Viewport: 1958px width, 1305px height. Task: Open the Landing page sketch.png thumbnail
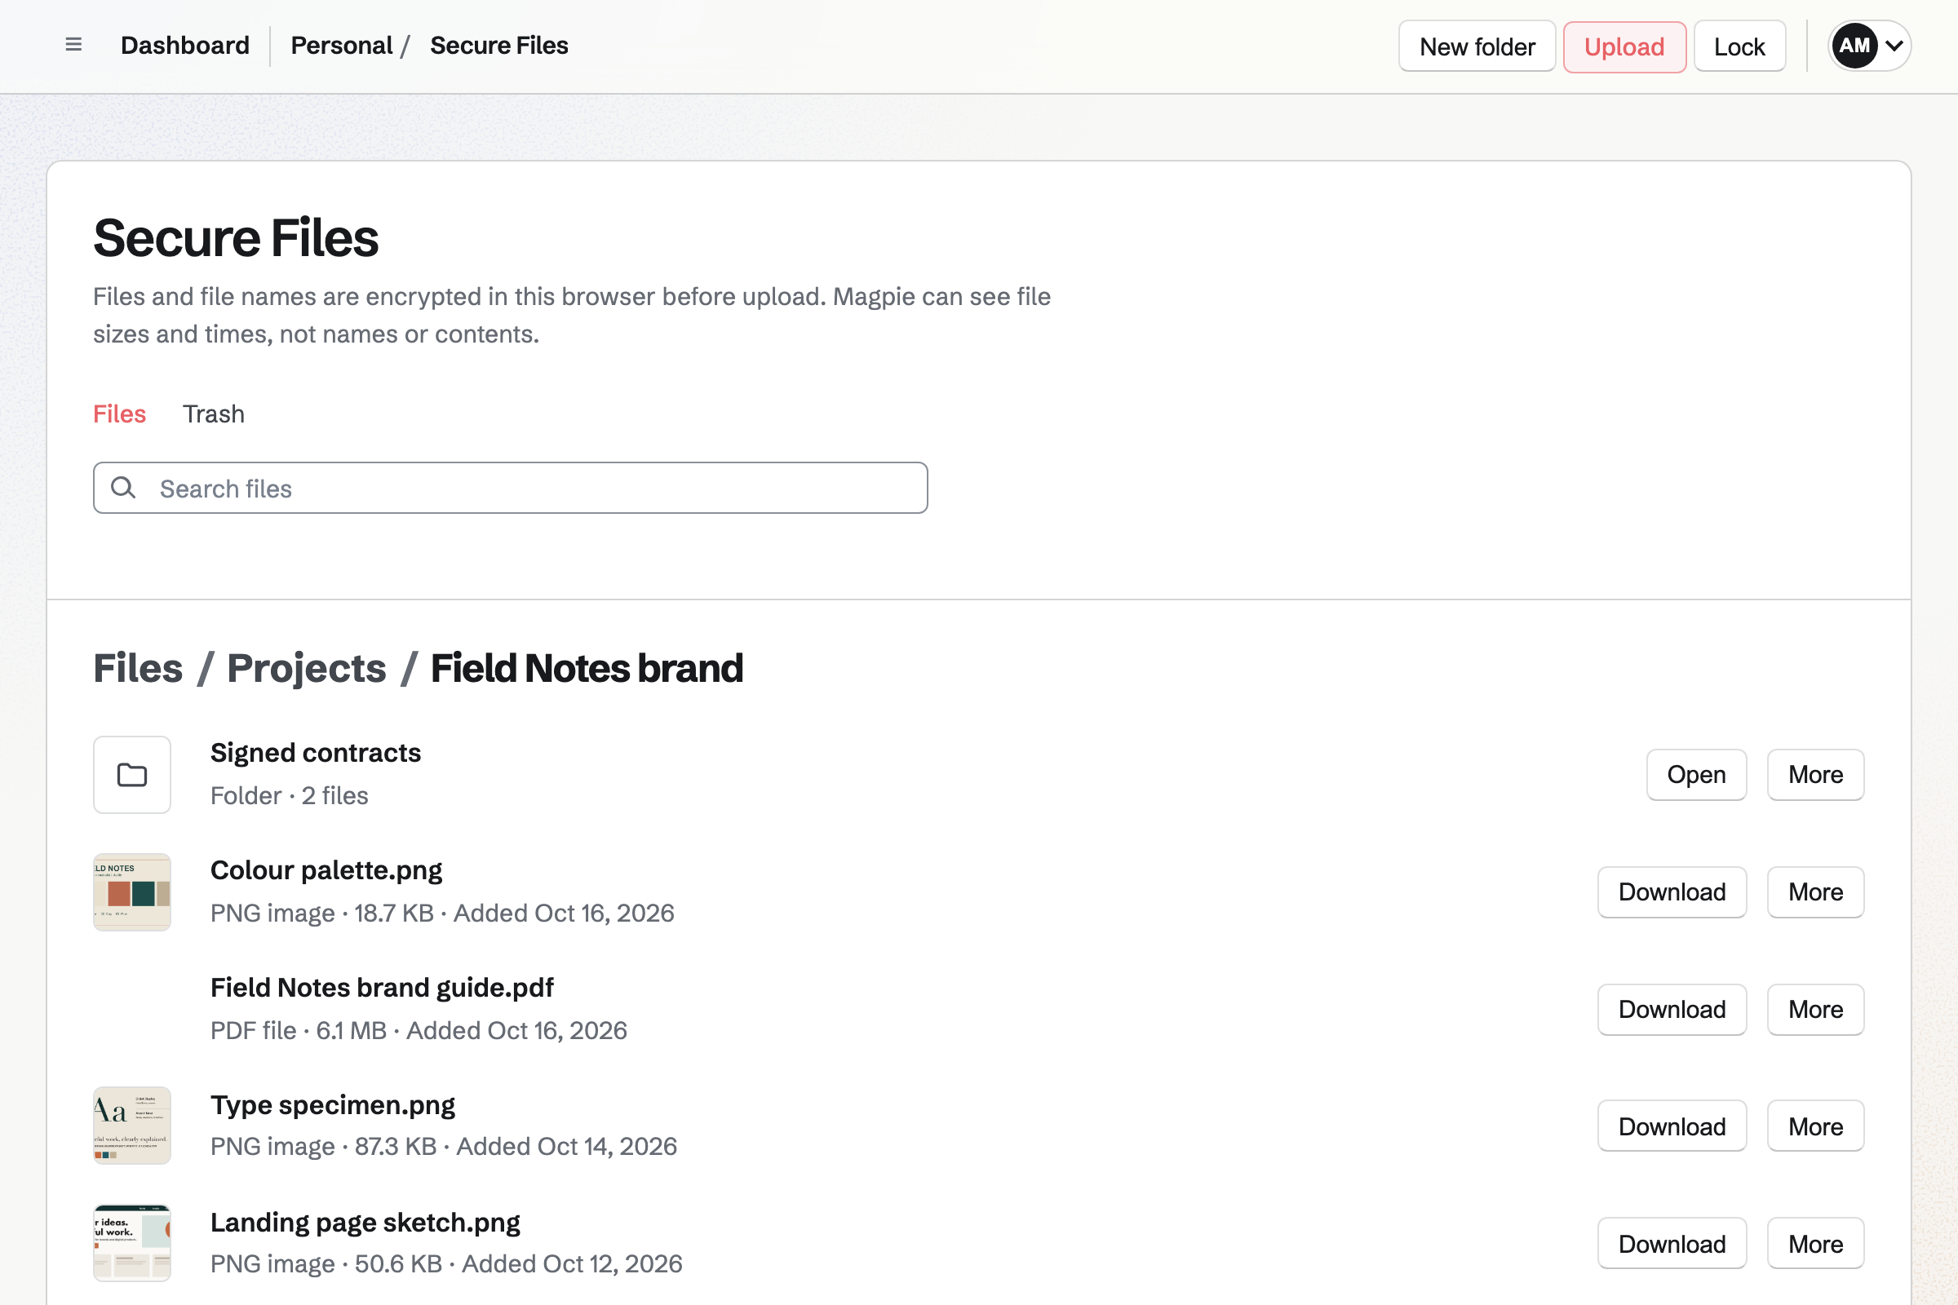(131, 1242)
